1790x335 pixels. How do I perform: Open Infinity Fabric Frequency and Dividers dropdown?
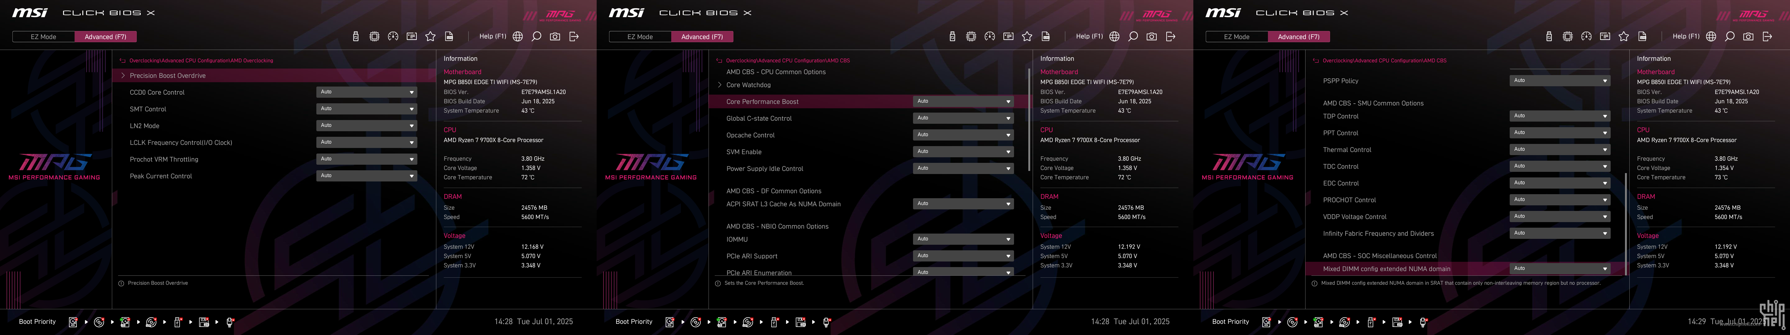pyautogui.click(x=1560, y=233)
